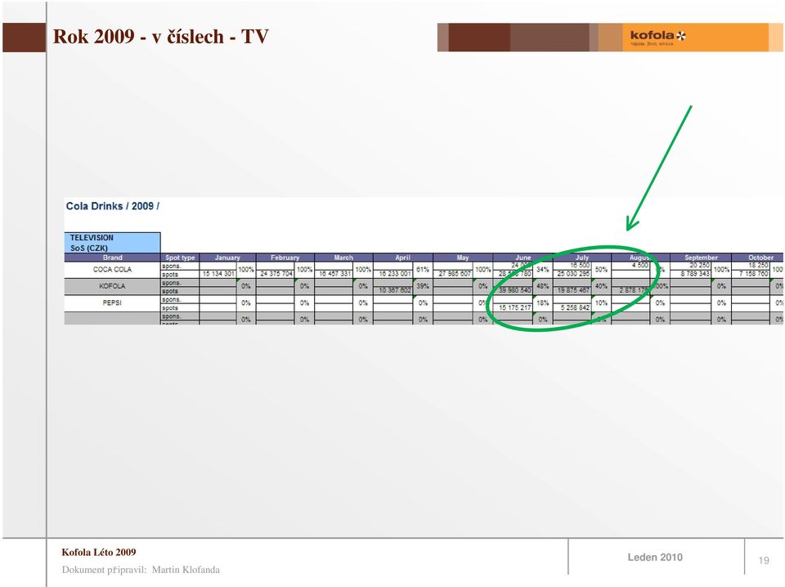Select the 'Brand' column header
This screenshot has width=785, height=587.
112,258
